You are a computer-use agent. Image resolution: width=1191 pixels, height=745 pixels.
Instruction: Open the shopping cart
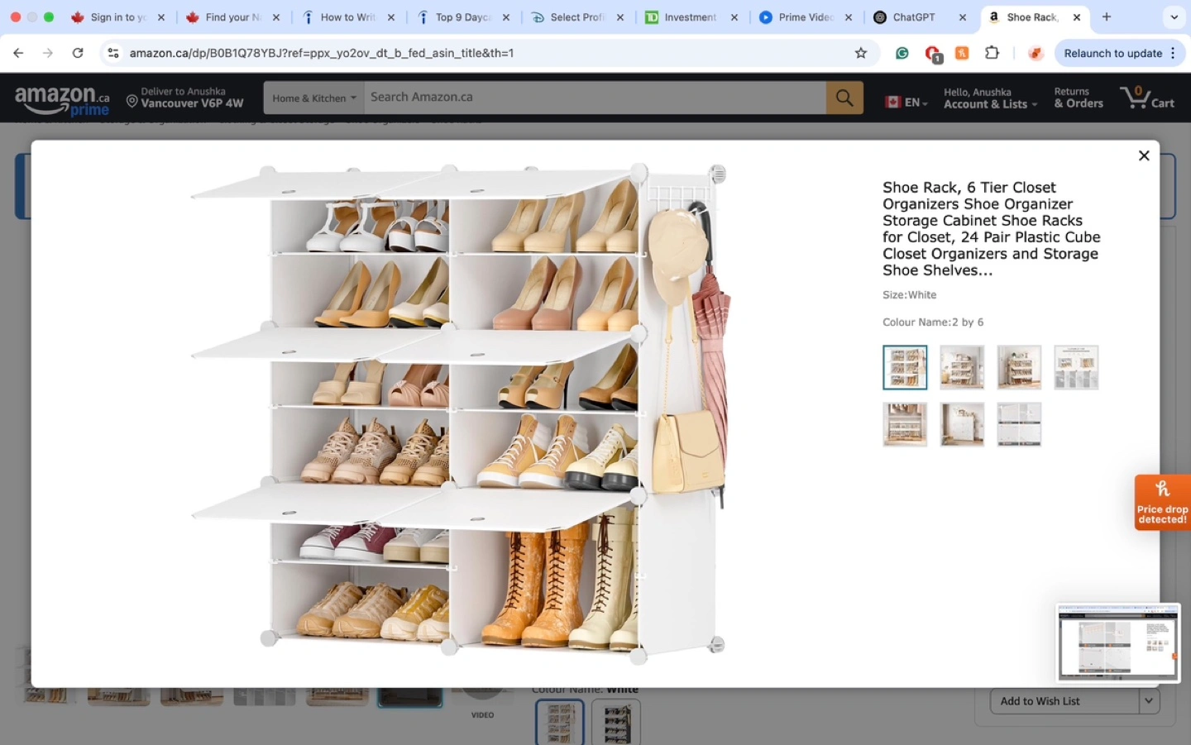1146,98
